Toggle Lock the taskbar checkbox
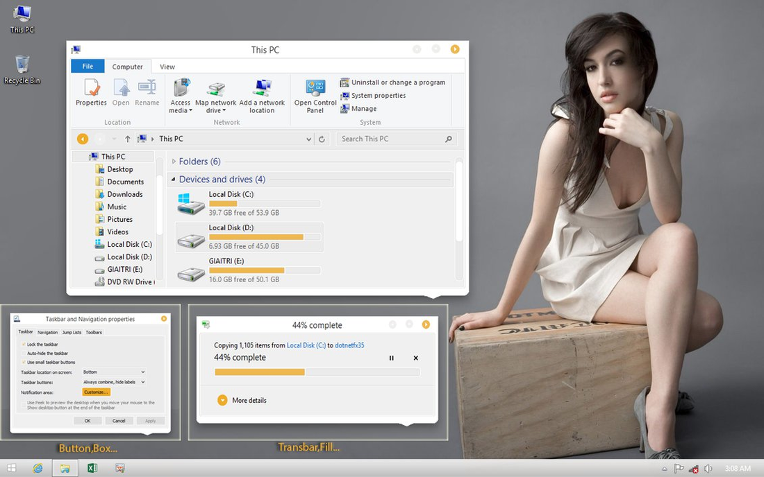Image resolution: width=764 pixels, height=477 pixels. coord(24,345)
